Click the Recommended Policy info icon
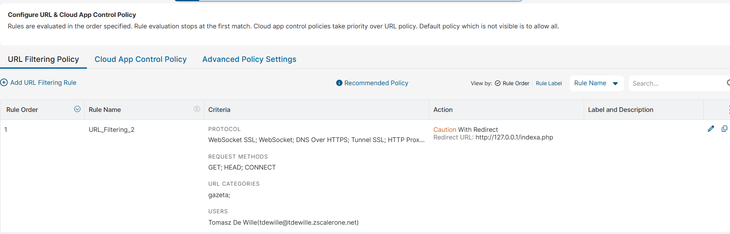 click(339, 83)
